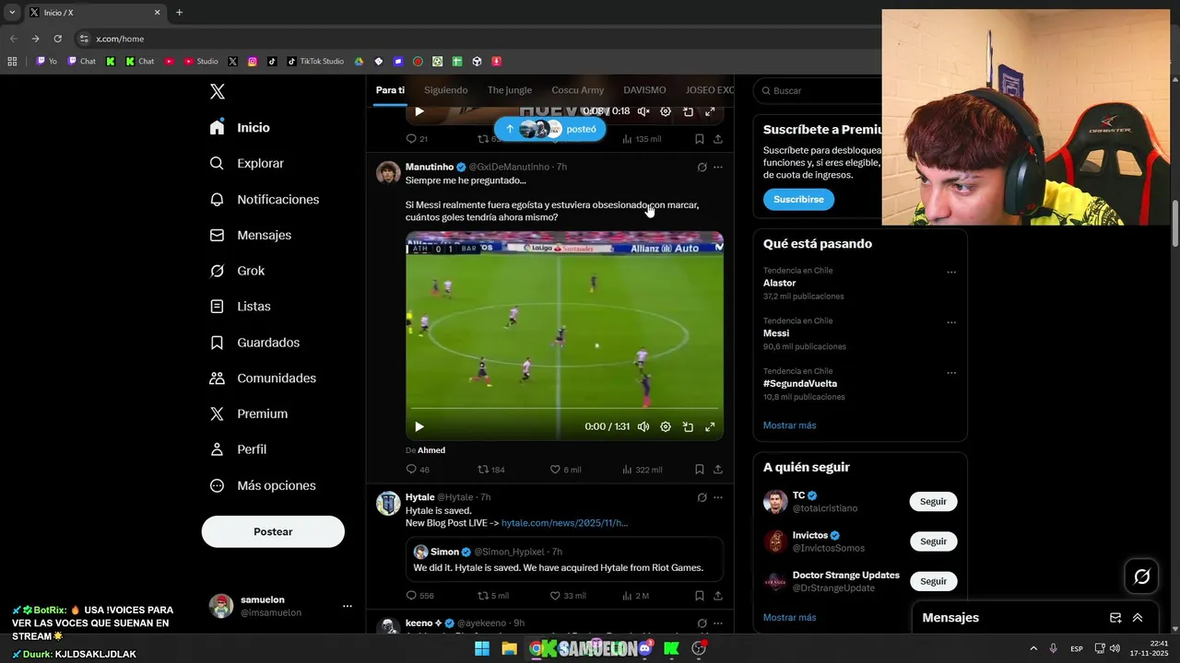Reply to Manutinho post (46 comments)
Image resolution: width=1180 pixels, height=663 pixels.
tap(418, 470)
